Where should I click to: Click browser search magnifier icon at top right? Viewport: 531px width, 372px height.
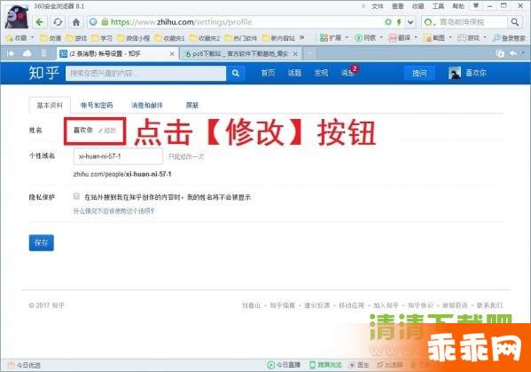tap(515, 22)
